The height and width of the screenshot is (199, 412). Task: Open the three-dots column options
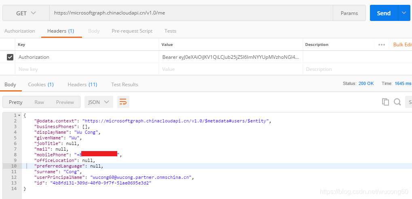(382, 44)
